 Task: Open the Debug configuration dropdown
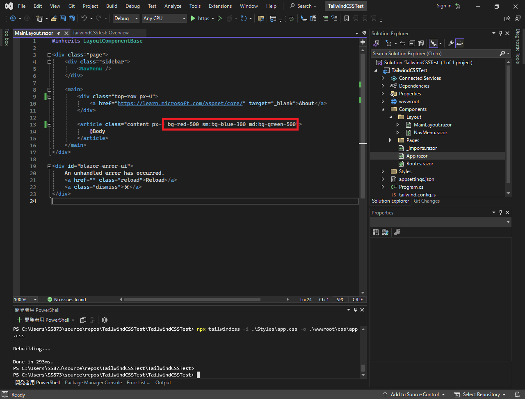(x=126, y=18)
